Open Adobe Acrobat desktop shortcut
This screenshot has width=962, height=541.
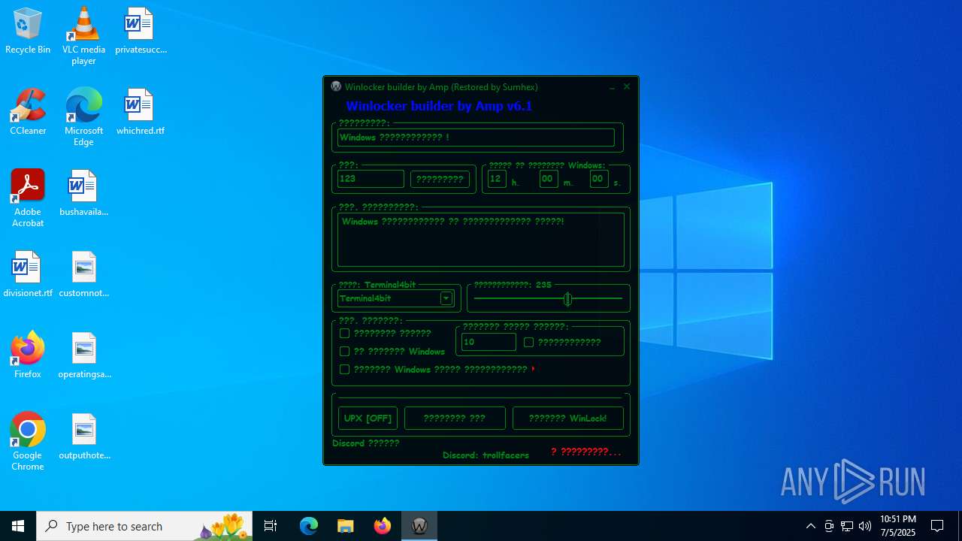coord(28,198)
